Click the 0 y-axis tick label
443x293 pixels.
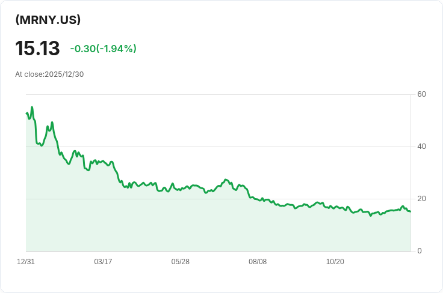(x=420, y=251)
